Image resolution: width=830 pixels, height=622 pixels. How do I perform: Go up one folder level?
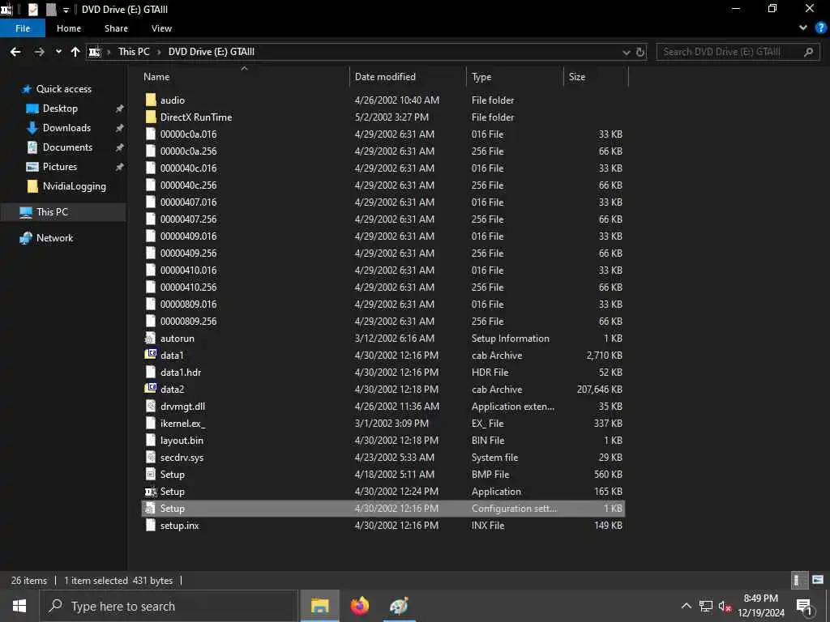click(x=75, y=52)
